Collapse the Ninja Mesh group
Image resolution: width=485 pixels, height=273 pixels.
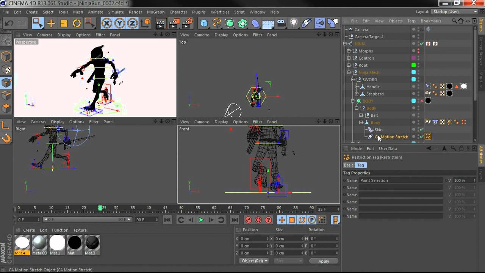coord(349,72)
